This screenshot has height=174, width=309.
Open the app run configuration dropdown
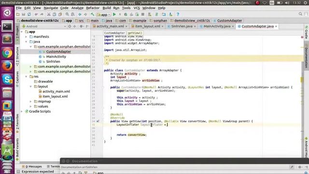pyautogui.click(x=103, y=14)
